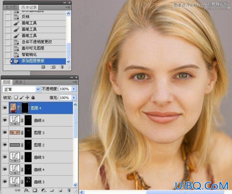
Task: Switch to the 图层 tab
Action: point(7,82)
